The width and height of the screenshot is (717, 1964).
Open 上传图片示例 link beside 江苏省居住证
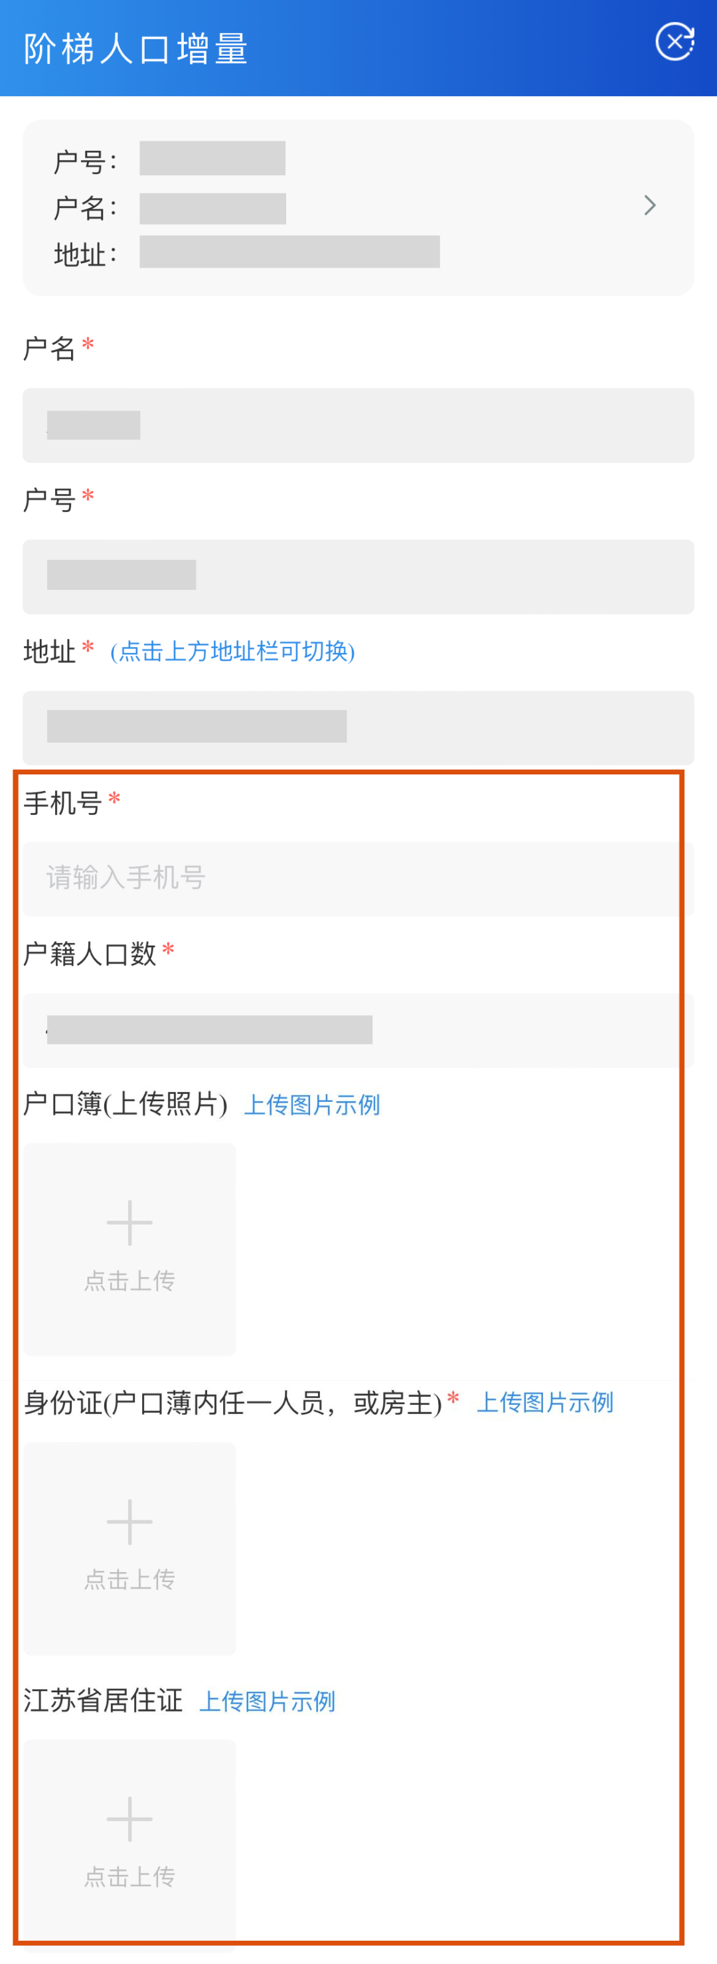point(268,1701)
